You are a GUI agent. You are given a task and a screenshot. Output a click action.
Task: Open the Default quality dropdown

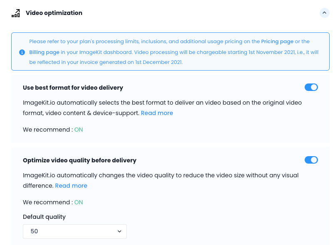pos(75,231)
